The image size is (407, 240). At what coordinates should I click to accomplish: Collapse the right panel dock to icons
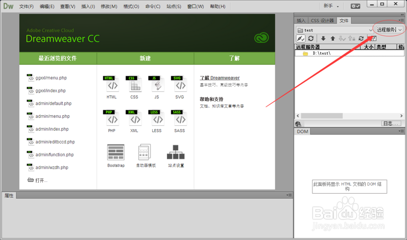point(403,15)
